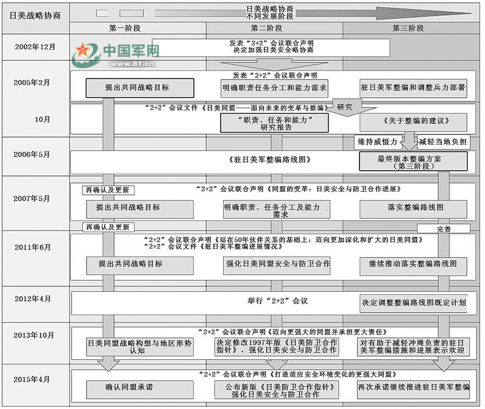The image size is (485, 409).
Task: Click the 继续推动落实整编路线图 box
Action: point(413,266)
